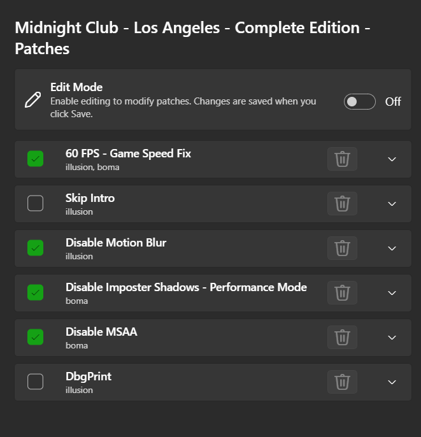
Task: Delete the DbgPrint patch
Action: click(x=342, y=382)
